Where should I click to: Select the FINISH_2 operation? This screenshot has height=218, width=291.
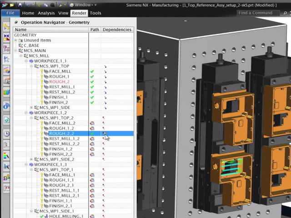click(x=59, y=102)
